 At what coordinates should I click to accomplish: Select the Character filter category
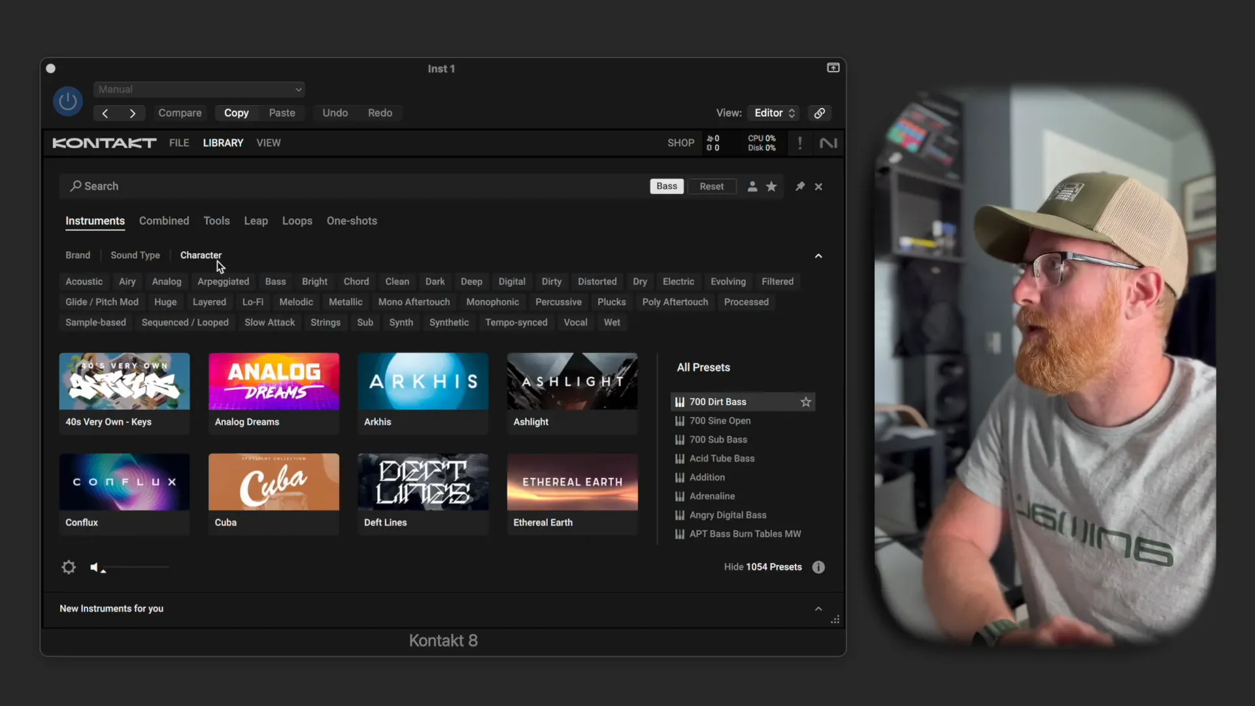(x=201, y=255)
